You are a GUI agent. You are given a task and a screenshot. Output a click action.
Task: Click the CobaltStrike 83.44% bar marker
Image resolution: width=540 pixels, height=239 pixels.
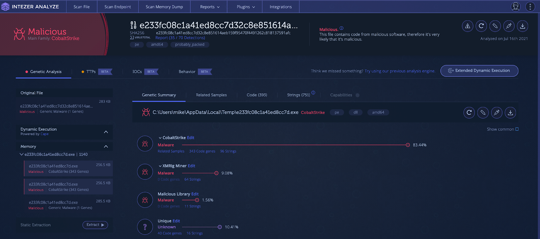pyautogui.click(x=408, y=145)
